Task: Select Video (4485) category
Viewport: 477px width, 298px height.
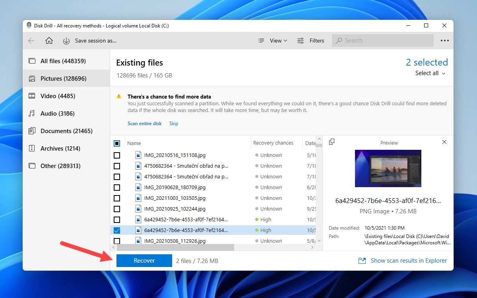Action: [x=66, y=96]
